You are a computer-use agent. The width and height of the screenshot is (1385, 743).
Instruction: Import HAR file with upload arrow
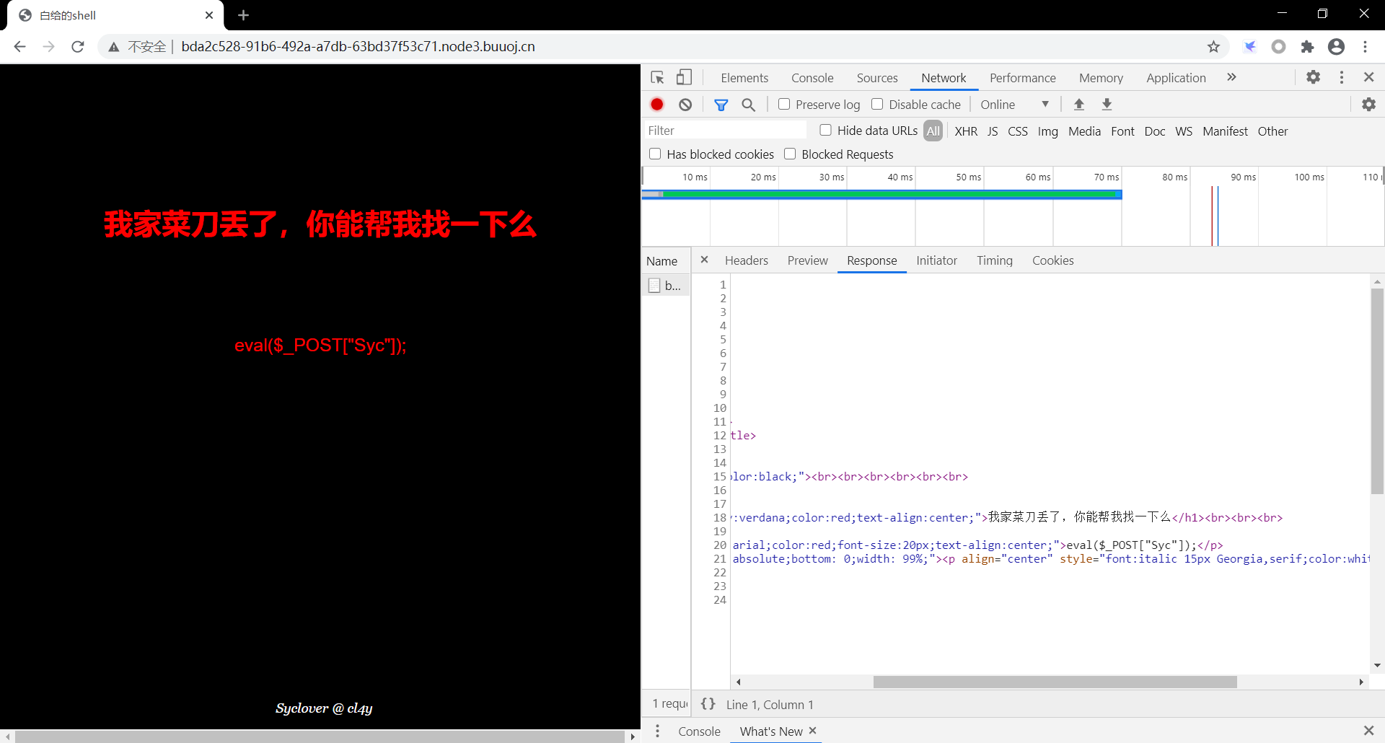[x=1079, y=105]
